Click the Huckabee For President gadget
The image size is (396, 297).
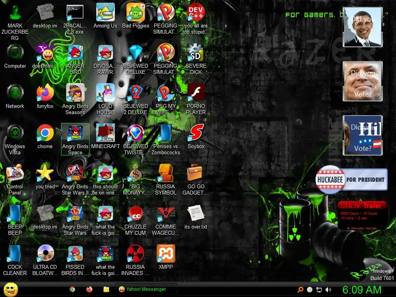(351, 179)
